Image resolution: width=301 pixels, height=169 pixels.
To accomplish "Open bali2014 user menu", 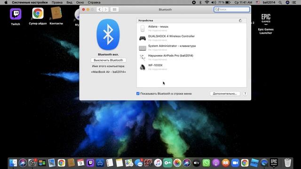I will coord(269,2).
